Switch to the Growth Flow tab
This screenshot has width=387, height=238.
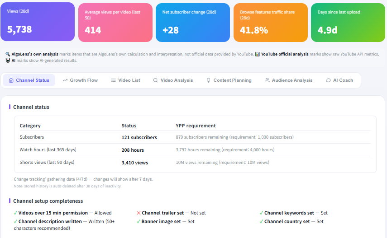click(80, 80)
